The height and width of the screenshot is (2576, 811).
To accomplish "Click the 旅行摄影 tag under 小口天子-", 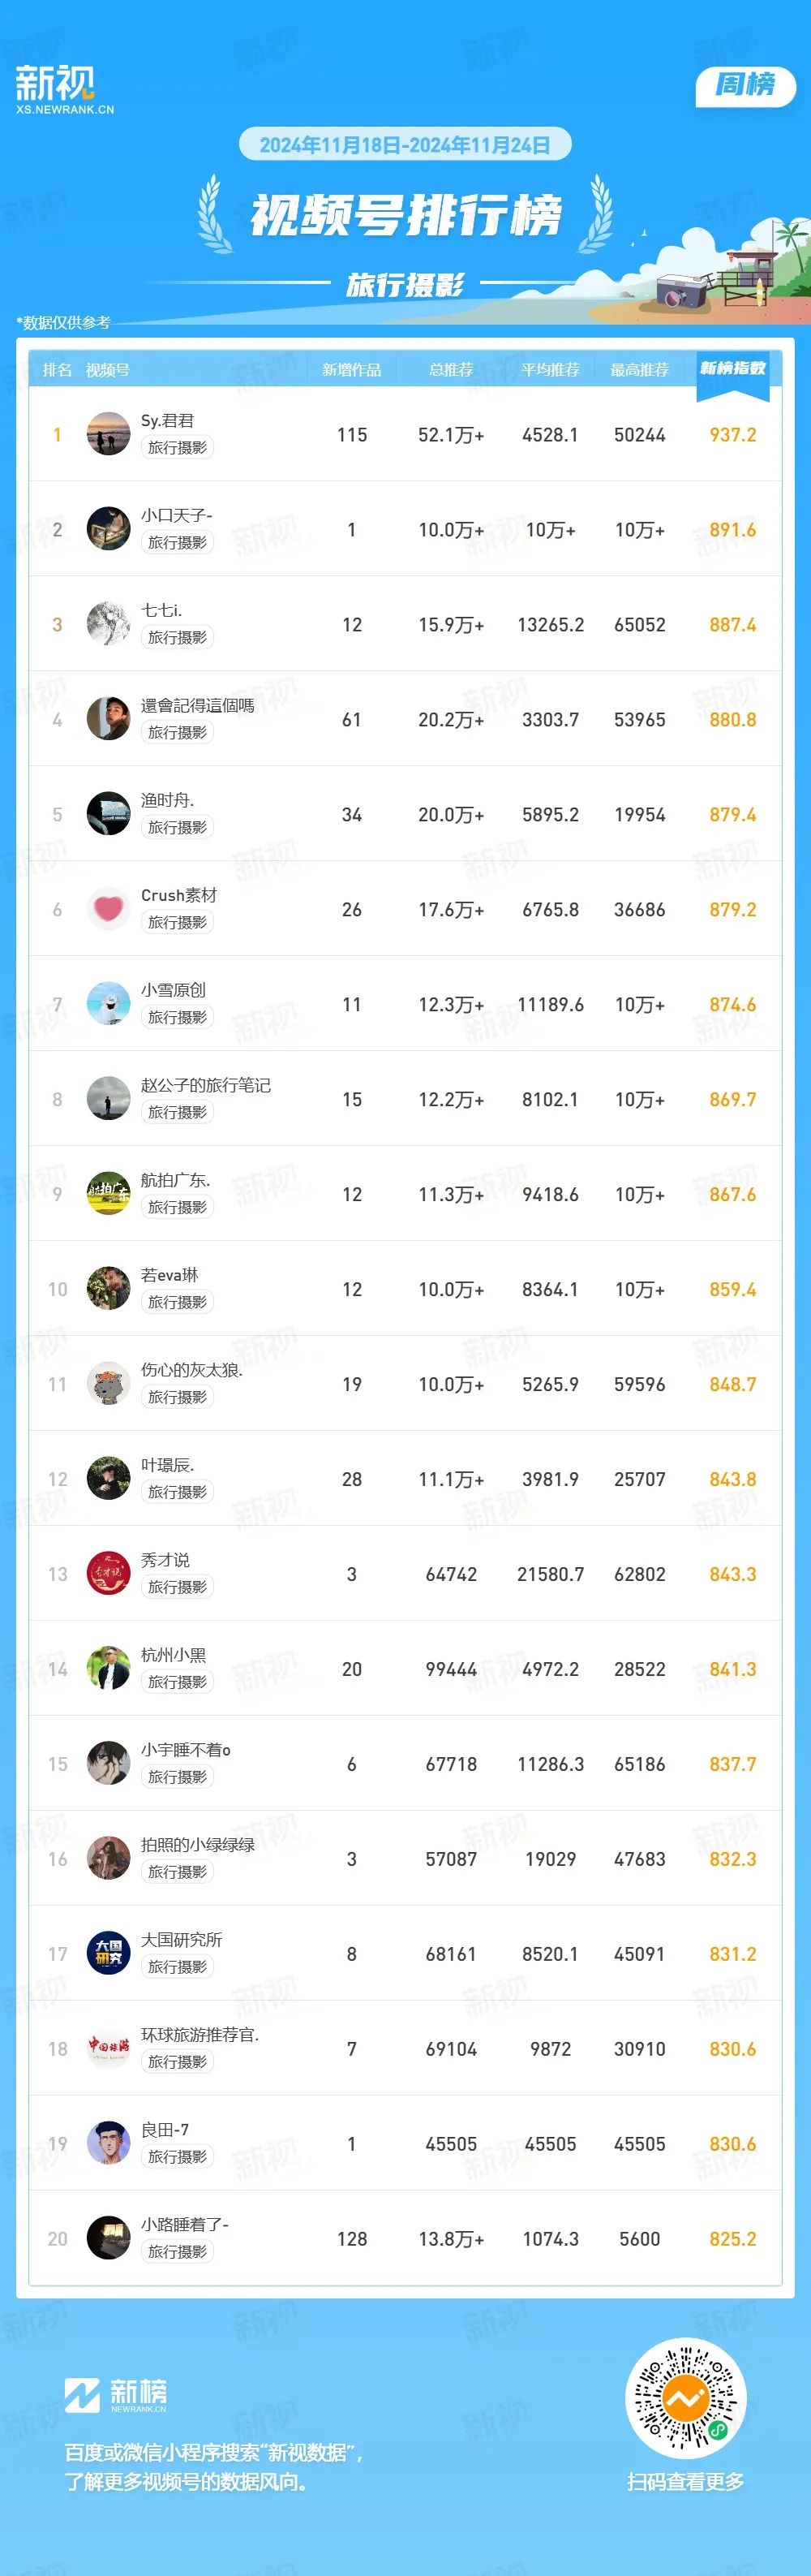I will tap(178, 542).
